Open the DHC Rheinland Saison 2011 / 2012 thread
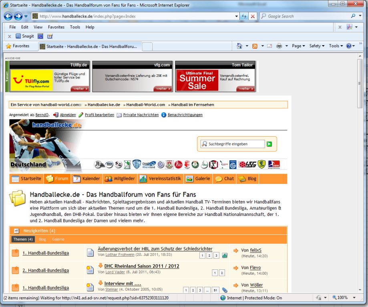368x307 pixels. pos(141,266)
